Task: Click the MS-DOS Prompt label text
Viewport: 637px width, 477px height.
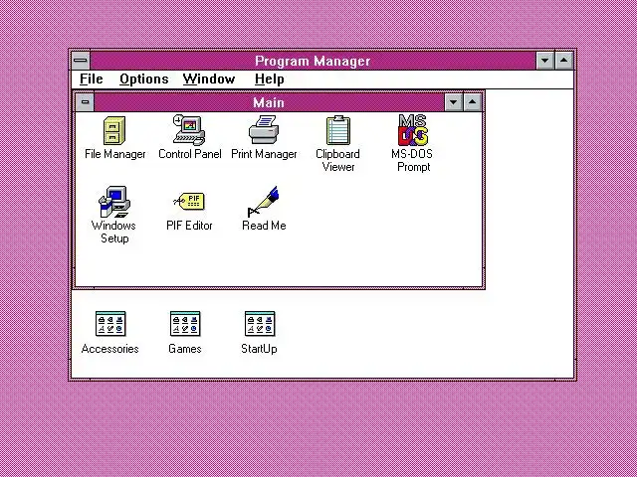Action: [413, 160]
